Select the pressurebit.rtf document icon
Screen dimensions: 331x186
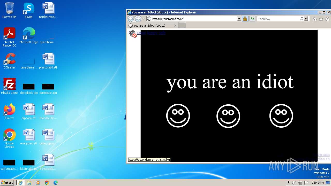48,61
